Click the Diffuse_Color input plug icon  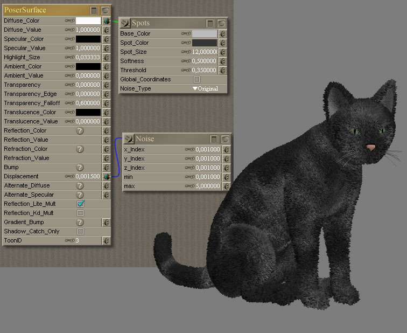(x=107, y=21)
